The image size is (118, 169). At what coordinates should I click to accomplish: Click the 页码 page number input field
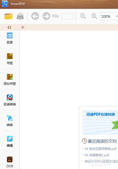tap(67, 16)
